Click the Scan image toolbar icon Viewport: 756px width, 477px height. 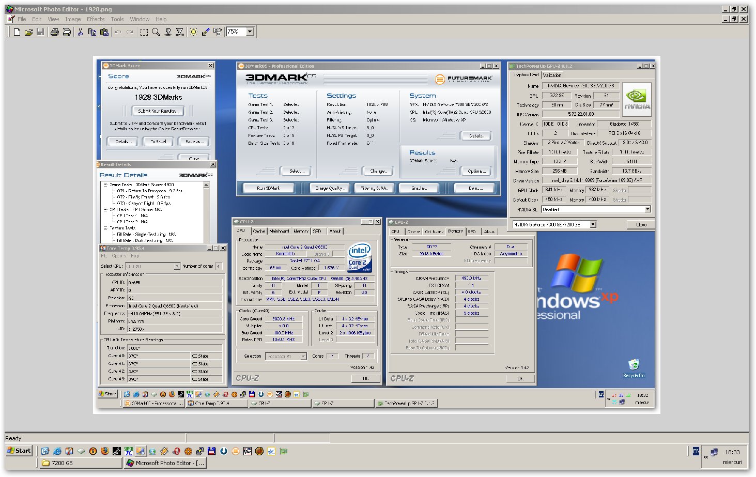pos(67,32)
